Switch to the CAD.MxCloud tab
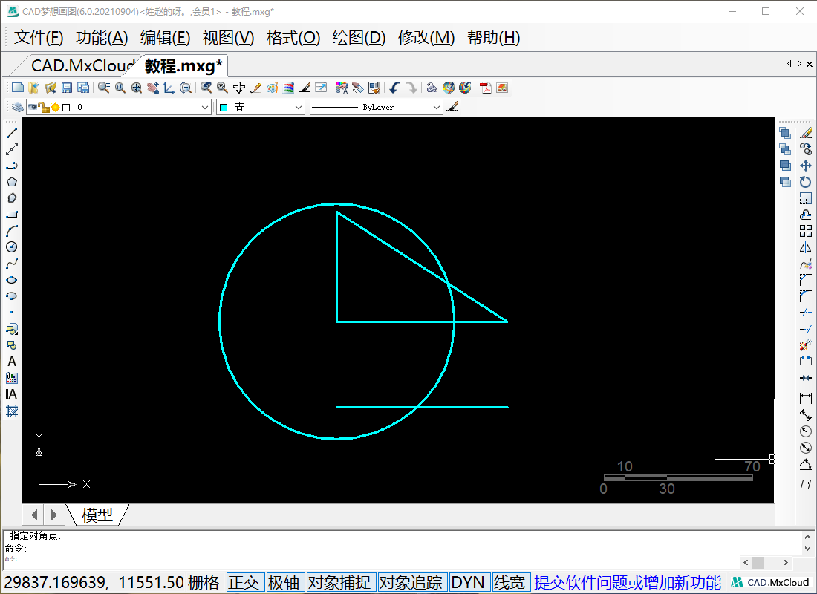Image resolution: width=817 pixels, height=594 pixels. [x=82, y=65]
